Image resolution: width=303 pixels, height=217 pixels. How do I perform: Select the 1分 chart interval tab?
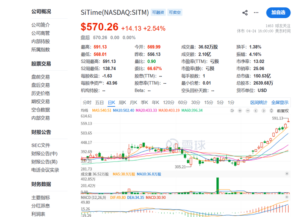tap(231, 102)
